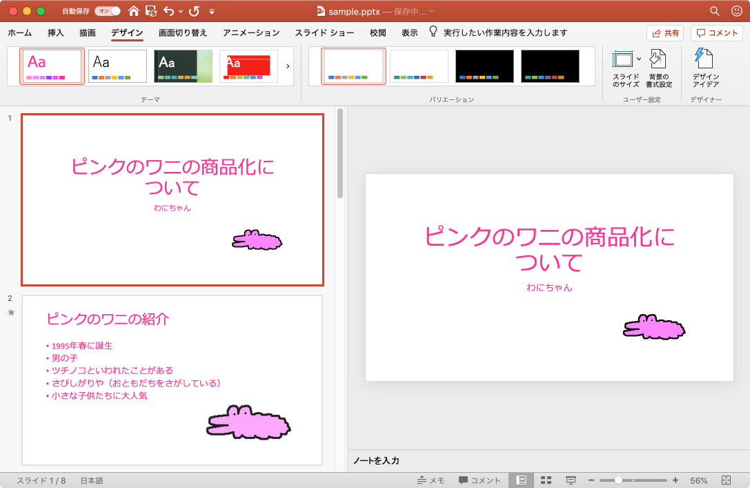Toggle the AutoSave (自動保存) switch
Viewport: 750px width, 488px height.
tap(107, 11)
